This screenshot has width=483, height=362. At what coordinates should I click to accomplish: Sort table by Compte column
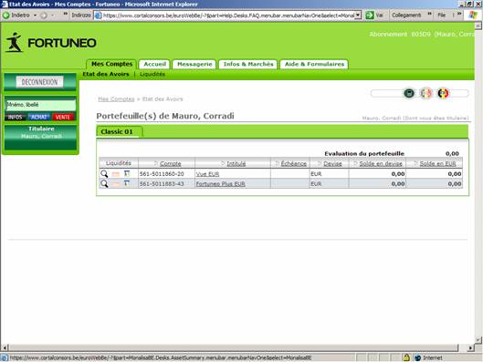(170, 163)
